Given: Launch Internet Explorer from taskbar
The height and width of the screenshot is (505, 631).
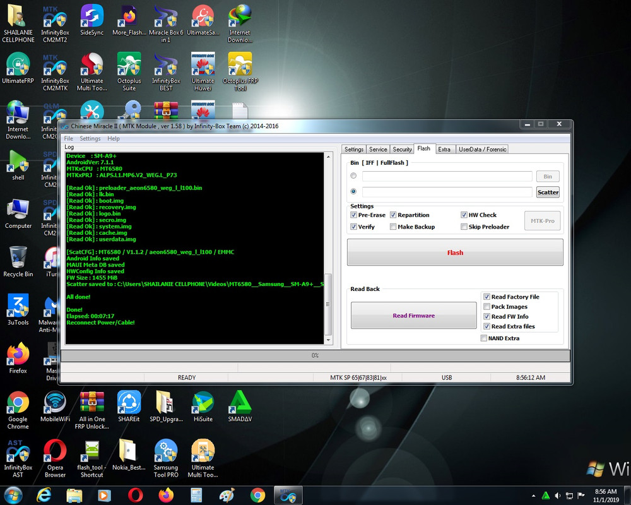Looking at the screenshot, I should (44, 496).
